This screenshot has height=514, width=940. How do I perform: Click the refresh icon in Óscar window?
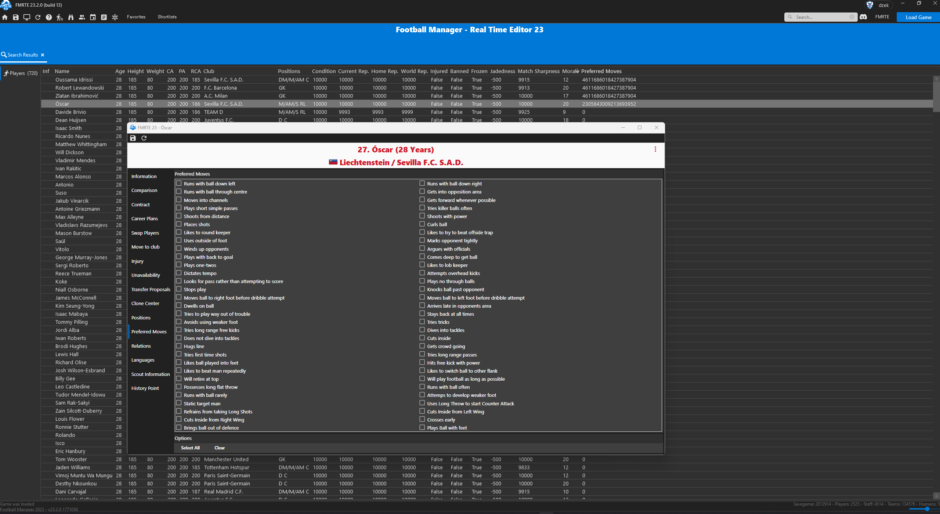144,138
